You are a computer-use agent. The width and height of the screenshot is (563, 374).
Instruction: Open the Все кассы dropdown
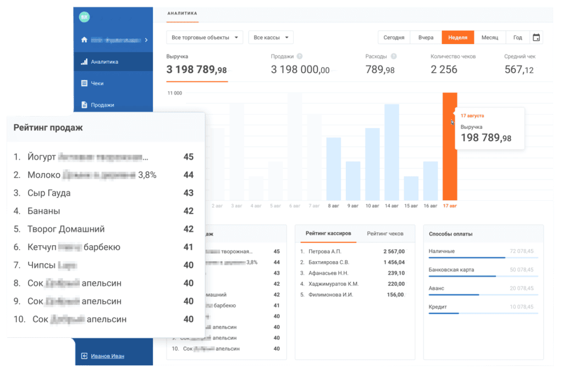[x=271, y=37]
